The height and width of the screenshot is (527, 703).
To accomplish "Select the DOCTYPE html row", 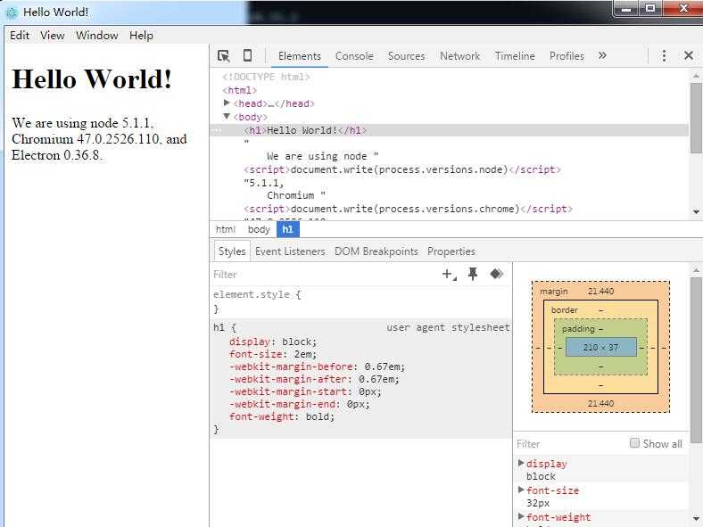I will pyautogui.click(x=267, y=77).
